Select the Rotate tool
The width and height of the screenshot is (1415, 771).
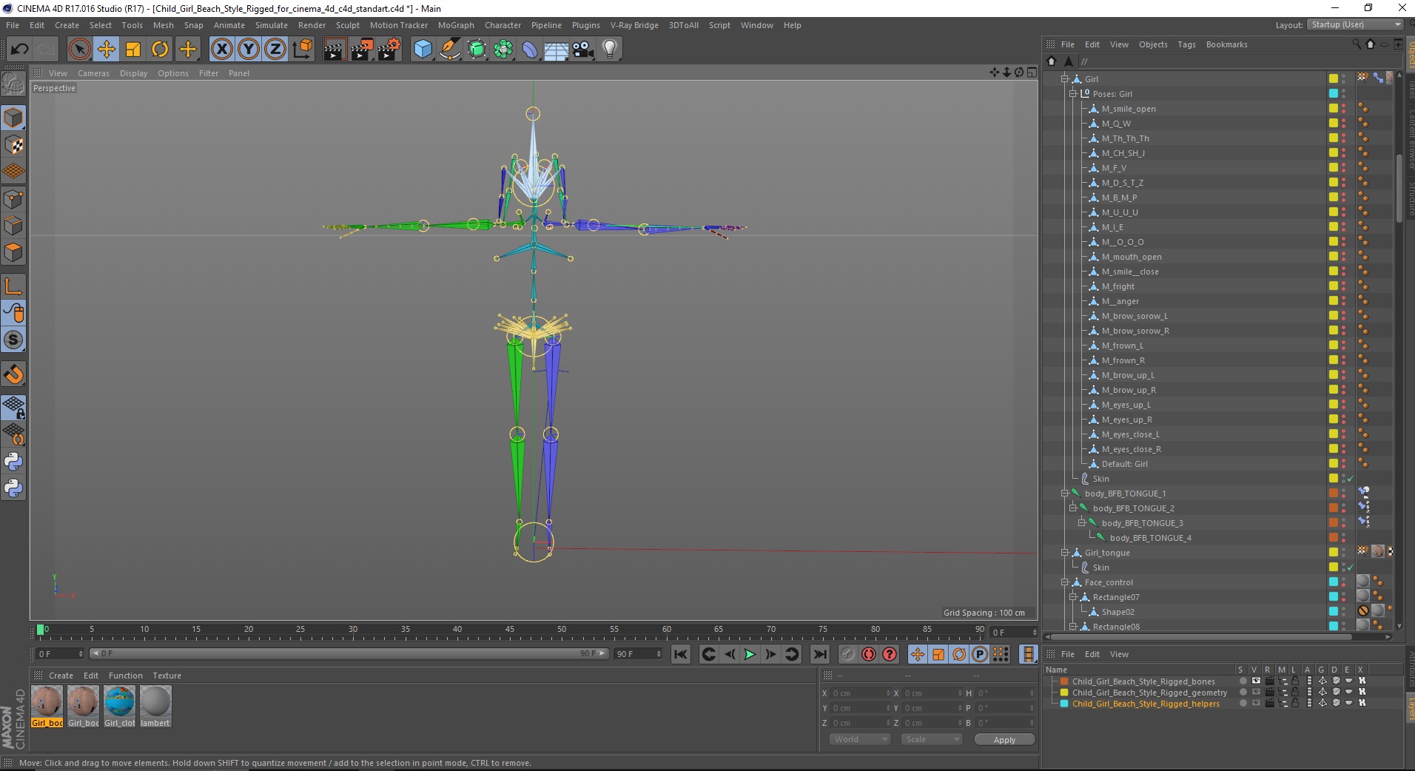160,50
